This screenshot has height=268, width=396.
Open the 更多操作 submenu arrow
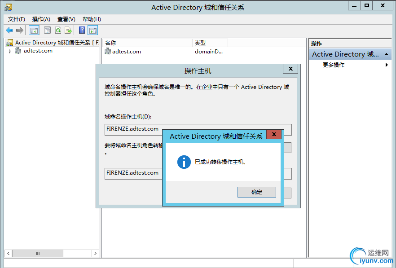(387, 65)
